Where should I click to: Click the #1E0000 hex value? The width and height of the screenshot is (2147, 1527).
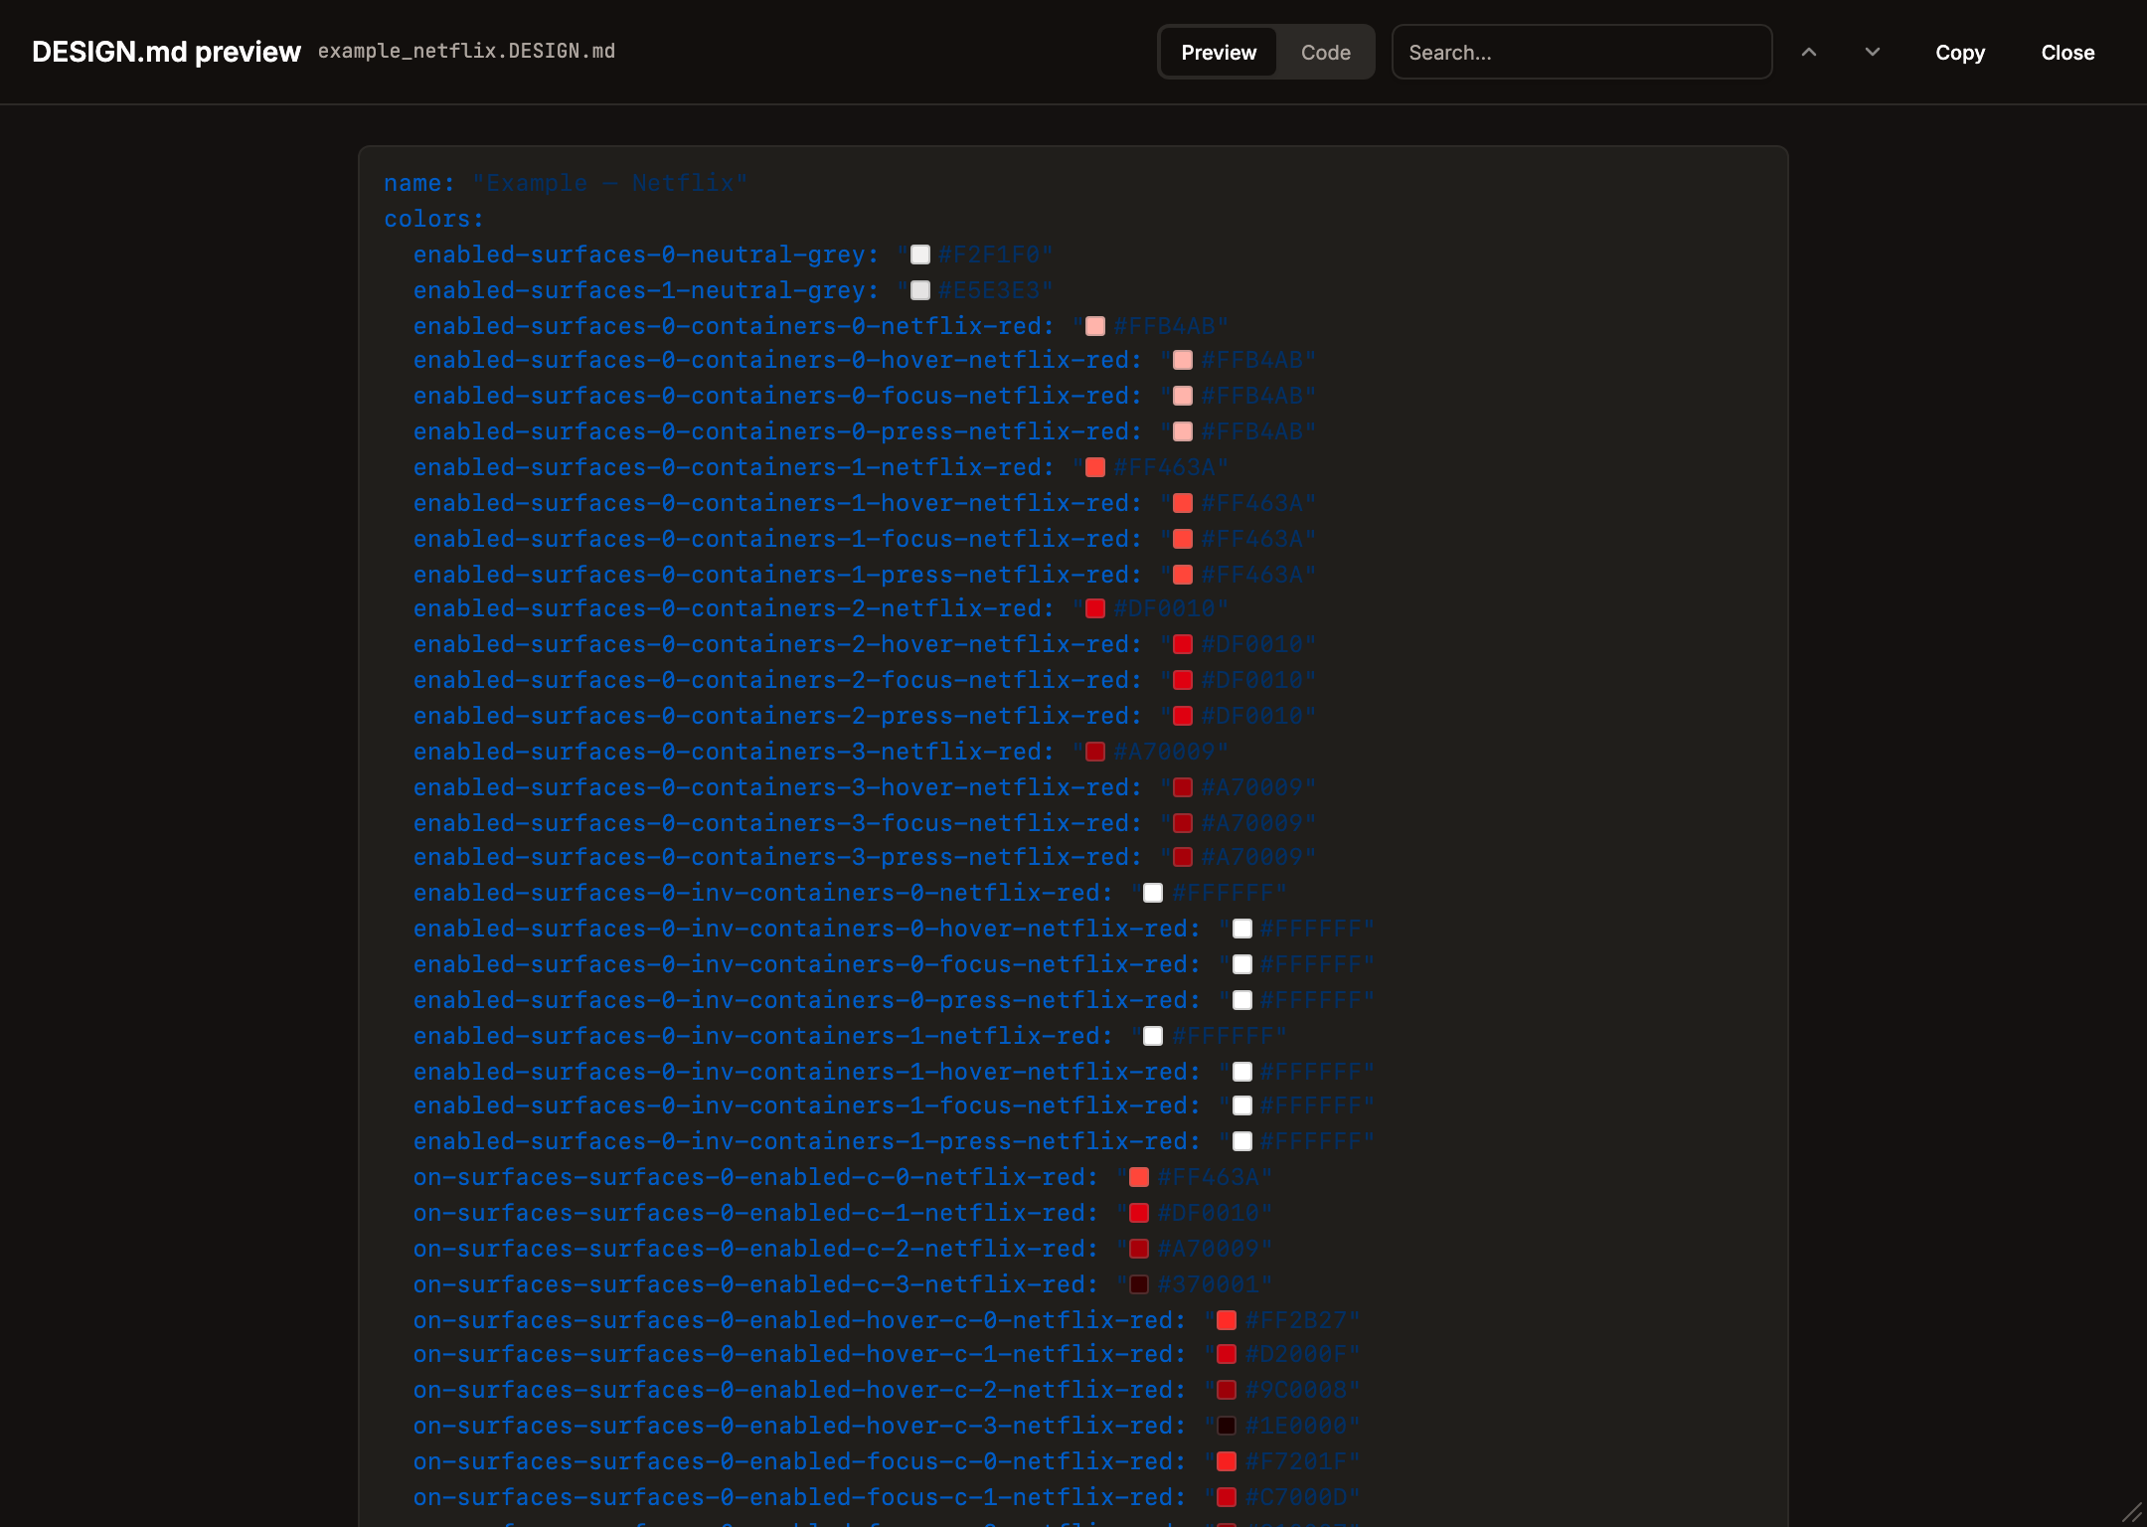[x=1295, y=1427]
